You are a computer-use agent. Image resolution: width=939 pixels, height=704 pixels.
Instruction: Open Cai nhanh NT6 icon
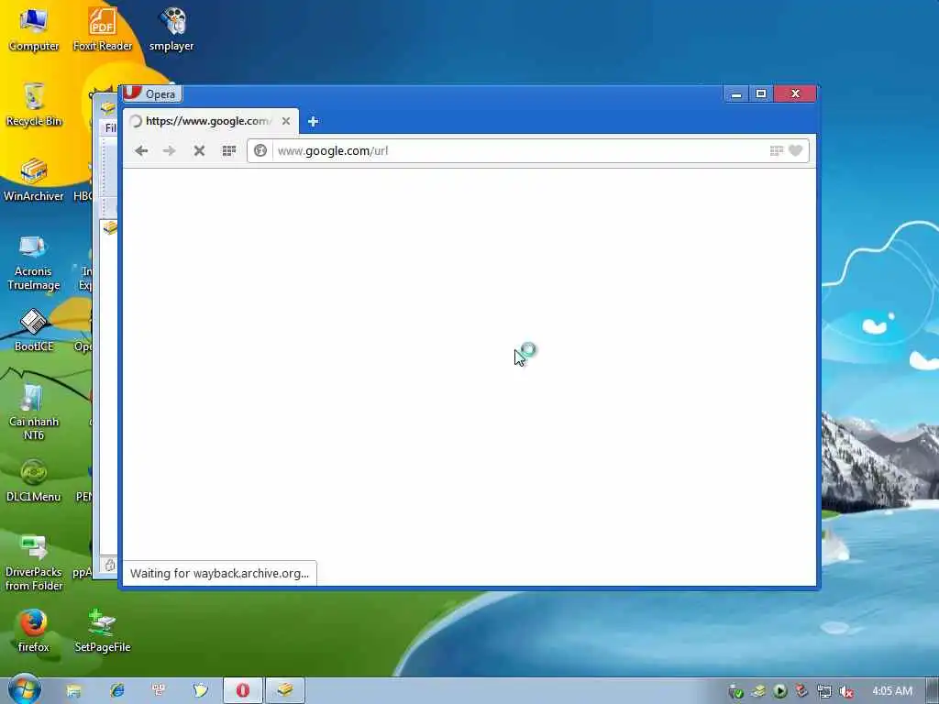pyautogui.click(x=34, y=412)
